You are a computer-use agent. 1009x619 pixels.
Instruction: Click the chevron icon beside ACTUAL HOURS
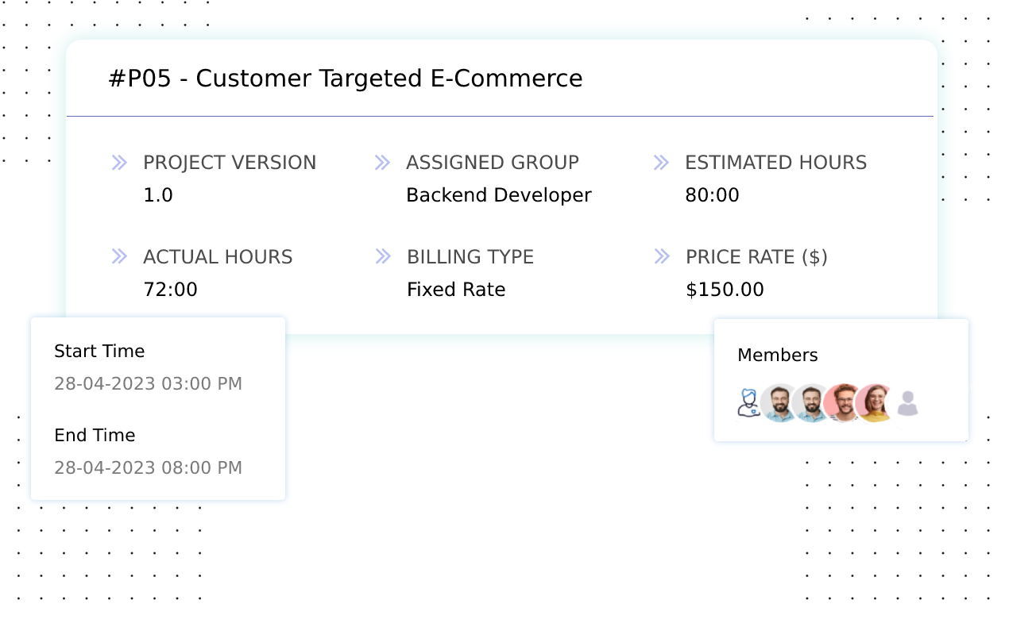pyautogui.click(x=119, y=256)
